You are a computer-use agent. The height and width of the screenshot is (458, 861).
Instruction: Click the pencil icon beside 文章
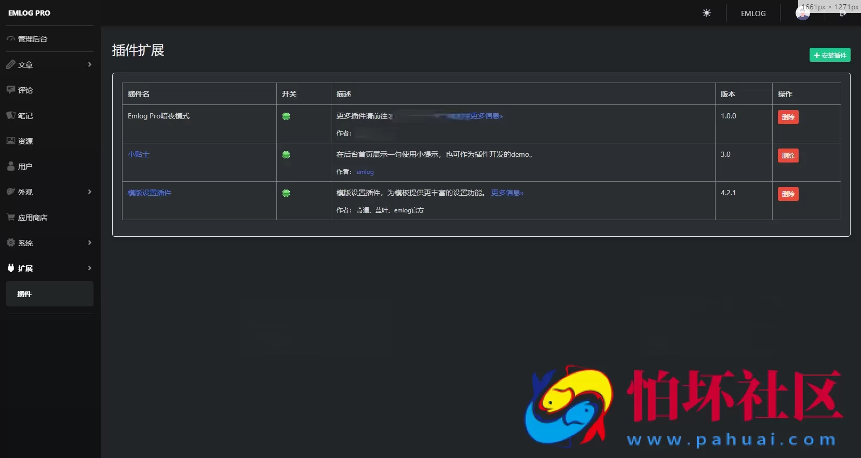10,64
